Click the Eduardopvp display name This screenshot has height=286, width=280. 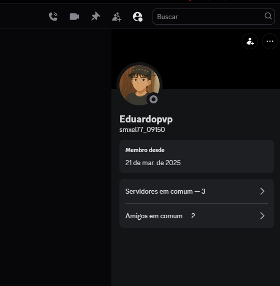[x=146, y=119]
